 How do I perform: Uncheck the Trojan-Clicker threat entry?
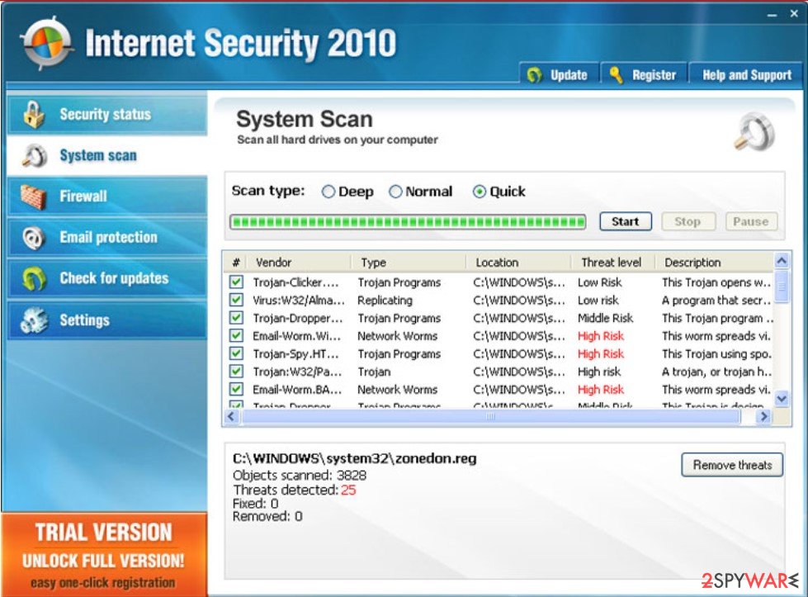point(235,282)
